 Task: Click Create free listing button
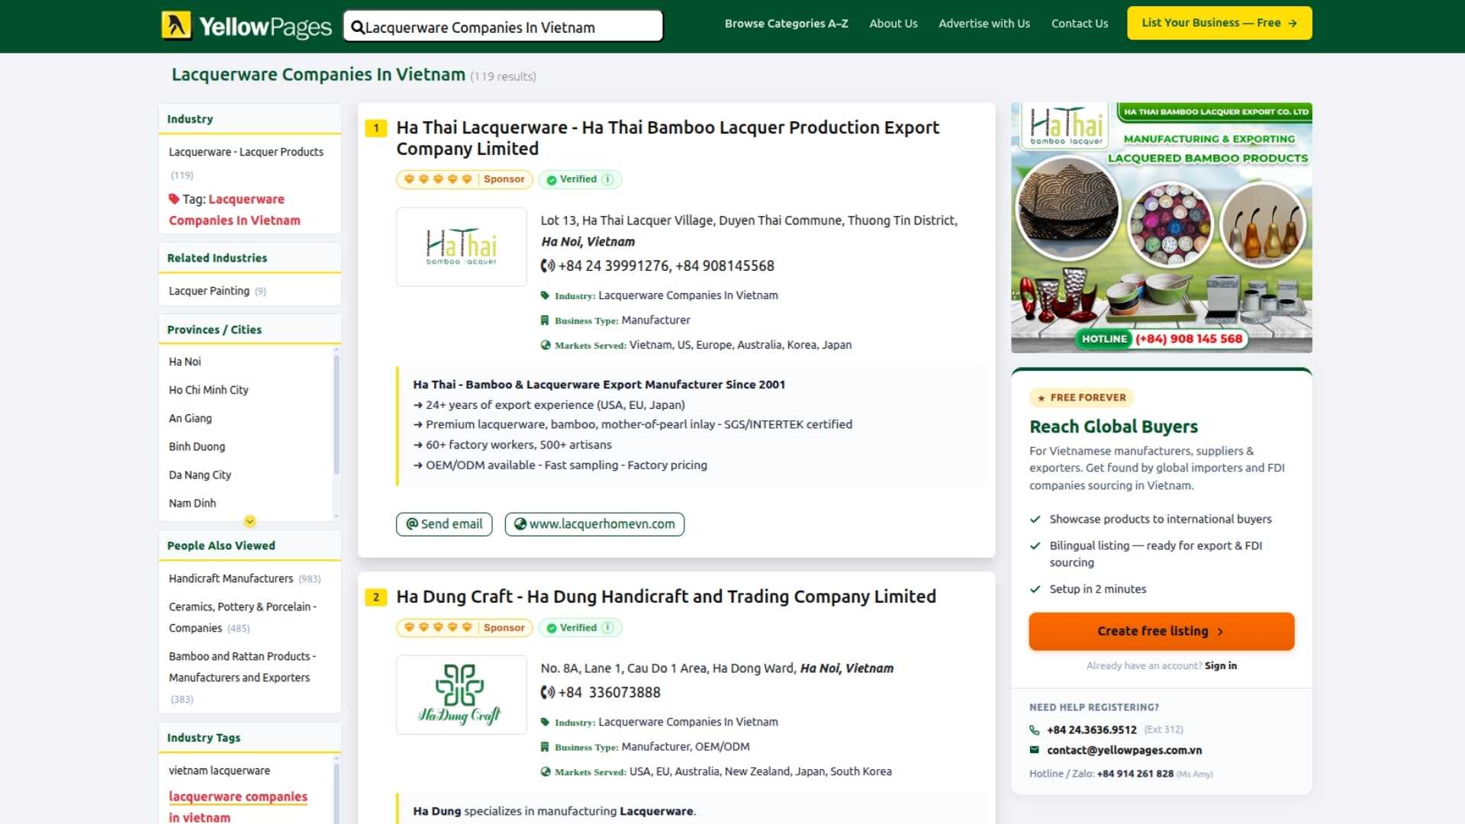click(x=1161, y=632)
